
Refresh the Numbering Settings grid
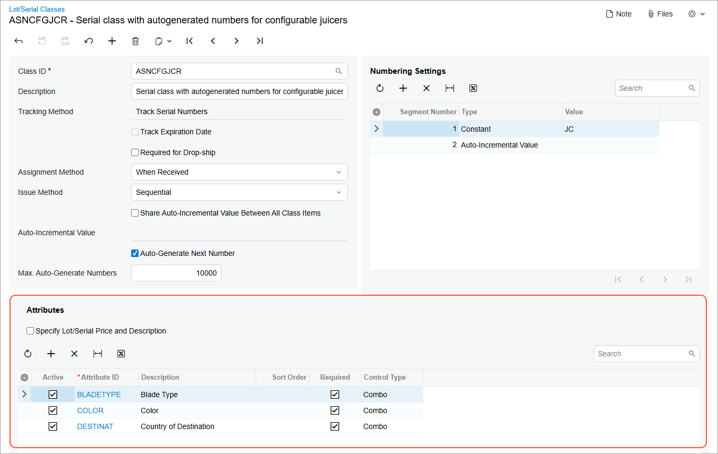(380, 88)
